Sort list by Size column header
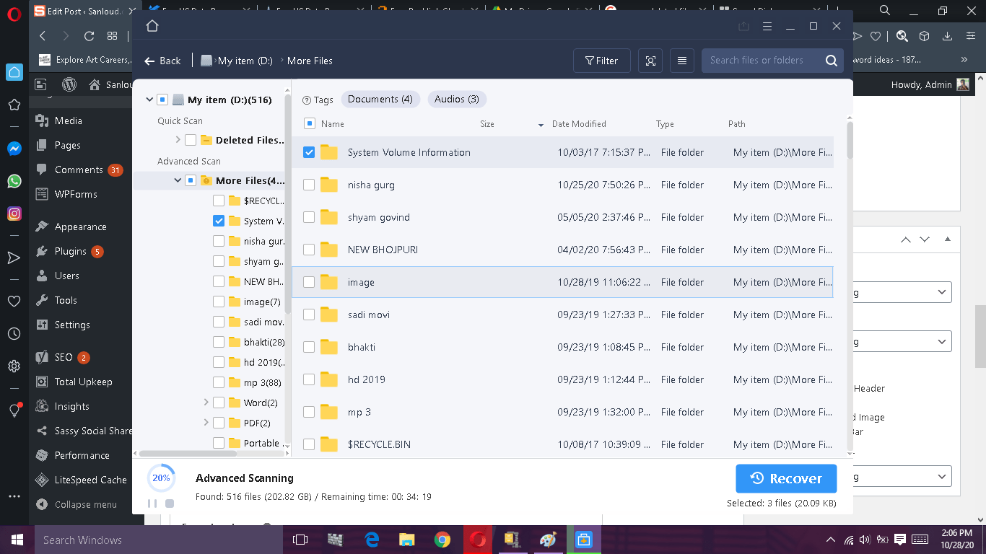986x554 pixels. click(x=487, y=124)
